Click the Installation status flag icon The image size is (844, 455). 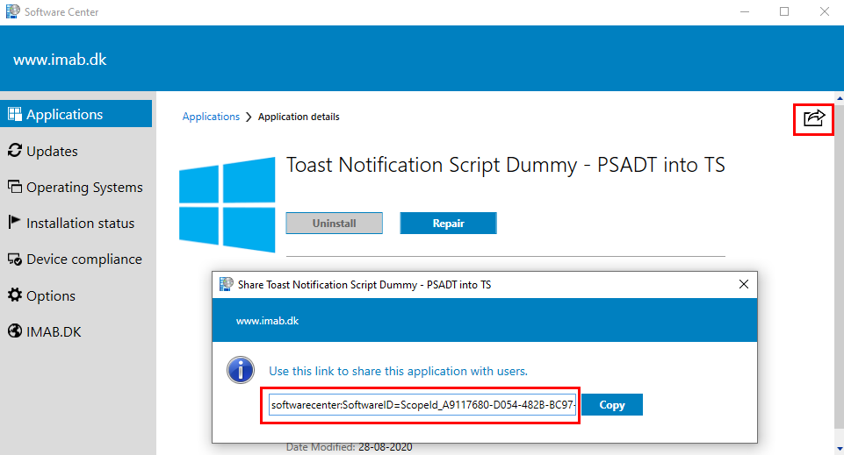pos(15,222)
